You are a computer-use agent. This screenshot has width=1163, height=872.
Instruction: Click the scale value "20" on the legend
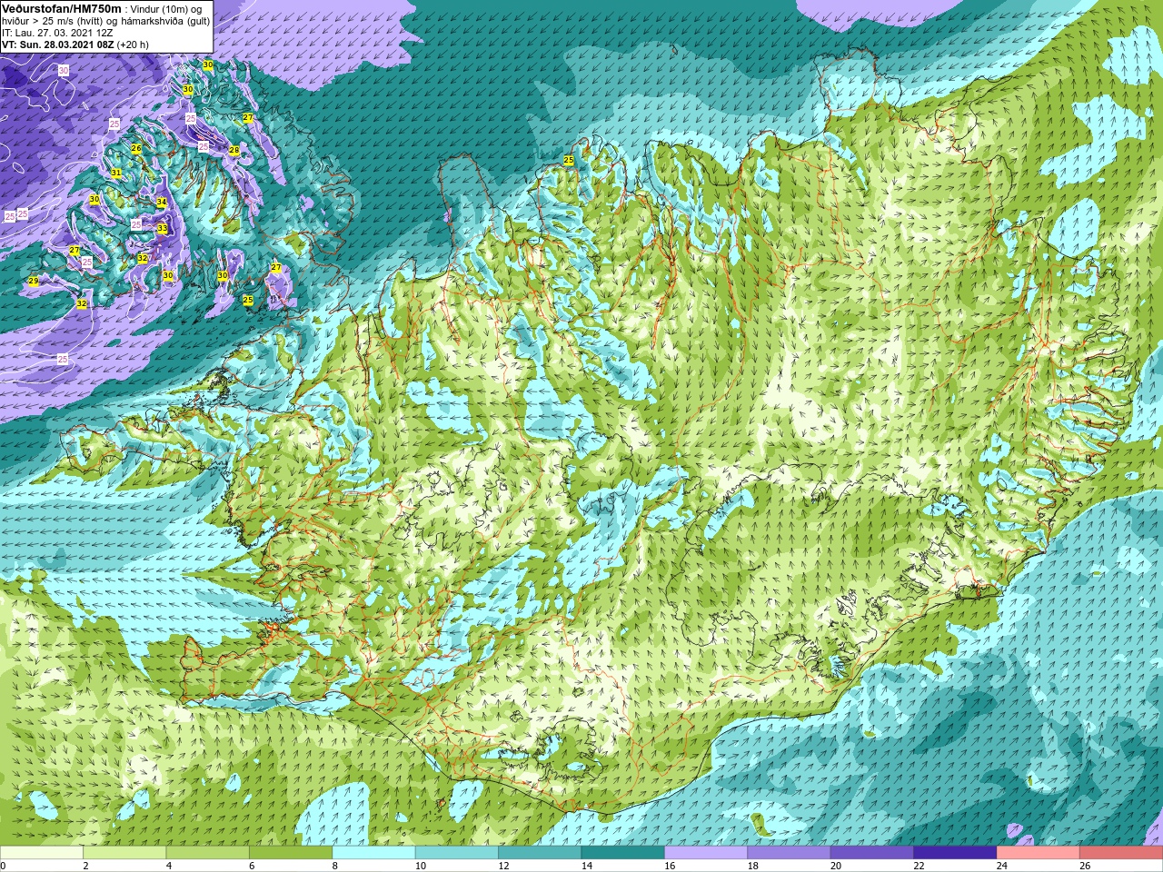(x=836, y=867)
